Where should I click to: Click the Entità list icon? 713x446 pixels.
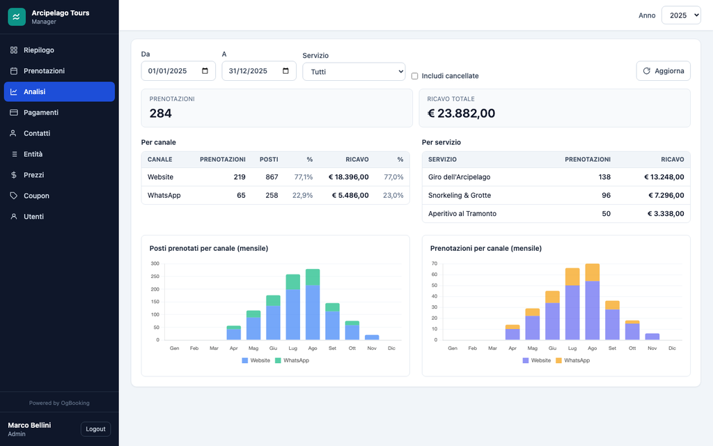[x=14, y=154]
